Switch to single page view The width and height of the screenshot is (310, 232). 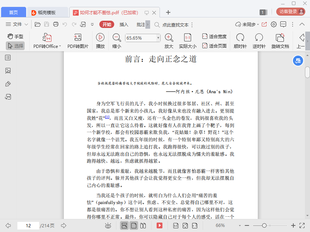pos(134,225)
